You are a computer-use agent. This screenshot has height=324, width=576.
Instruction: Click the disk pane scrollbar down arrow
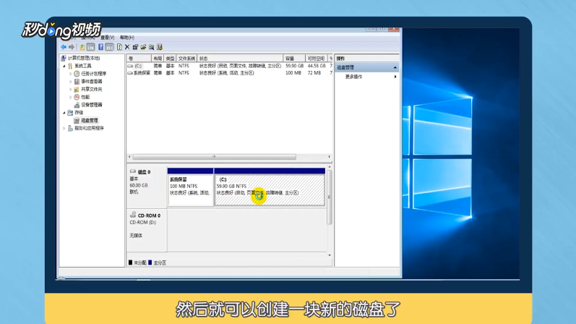point(330,255)
